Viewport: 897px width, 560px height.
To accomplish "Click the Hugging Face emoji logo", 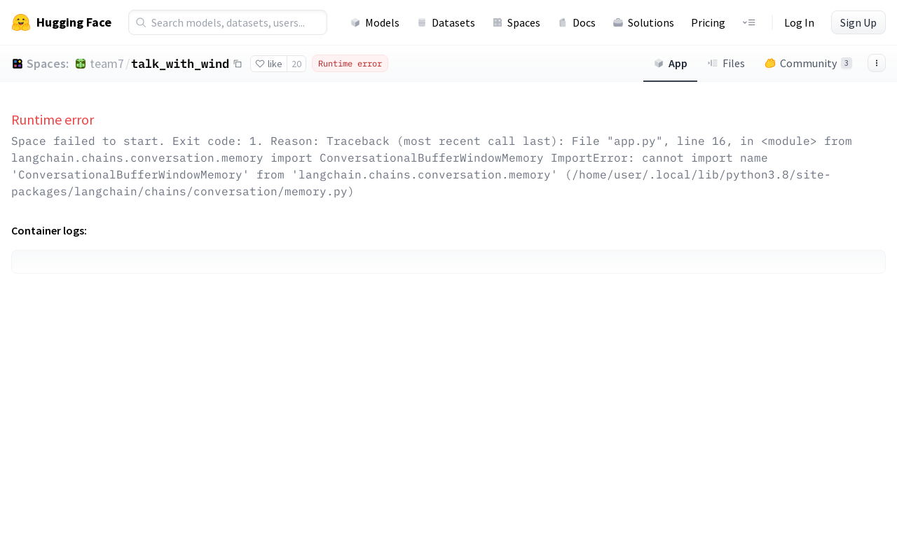I will coord(21,22).
